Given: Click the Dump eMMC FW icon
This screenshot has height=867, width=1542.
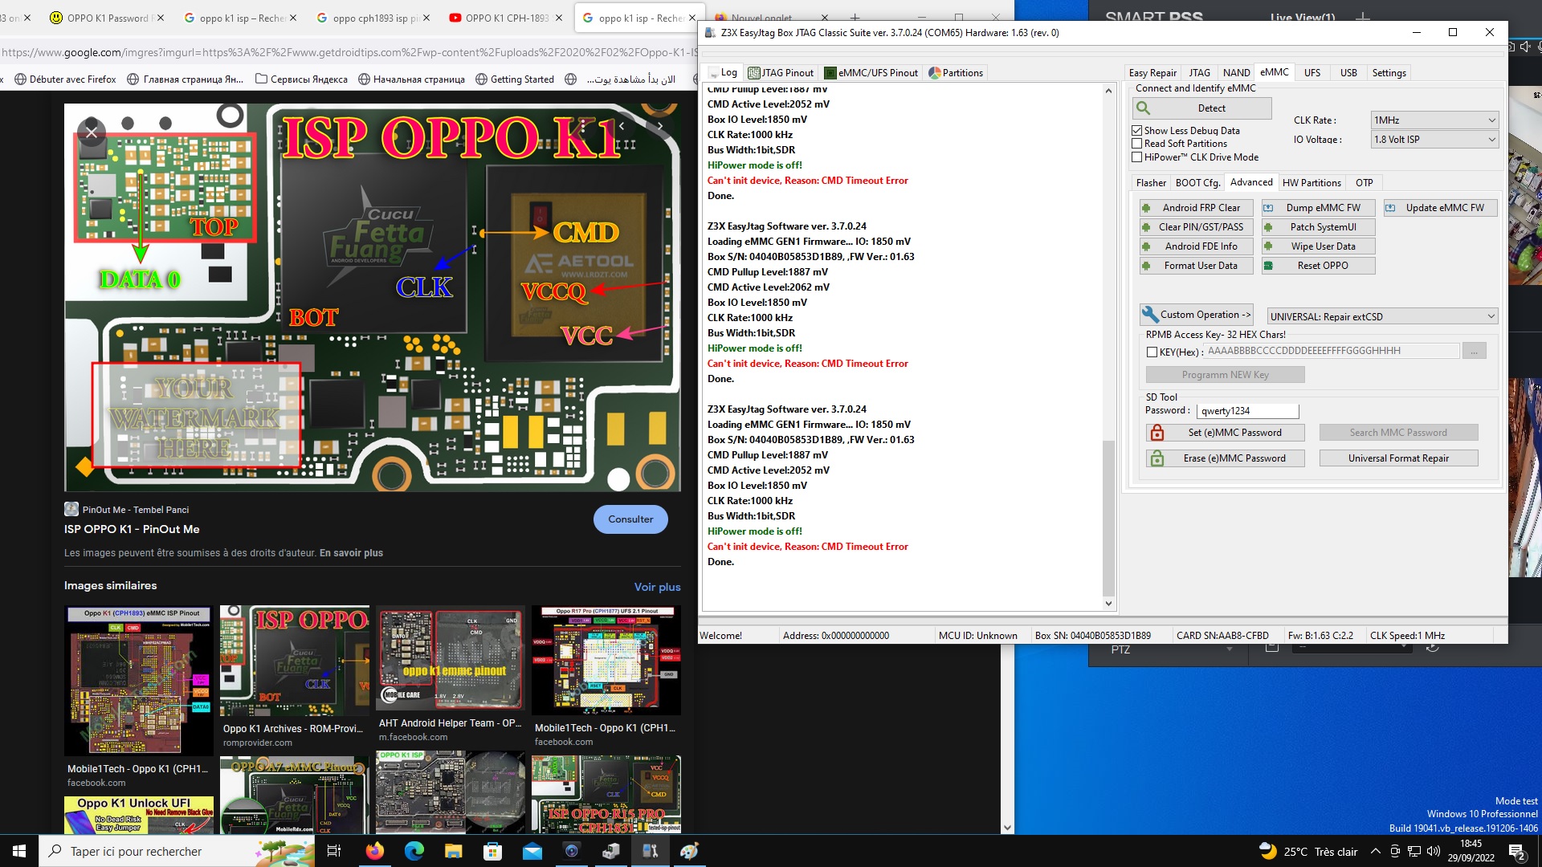Looking at the screenshot, I should point(1269,208).
